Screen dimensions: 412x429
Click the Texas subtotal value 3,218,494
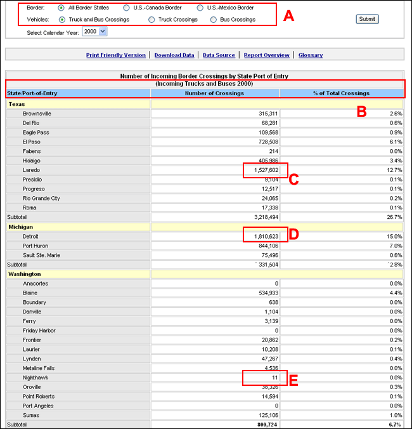(266, 217)
